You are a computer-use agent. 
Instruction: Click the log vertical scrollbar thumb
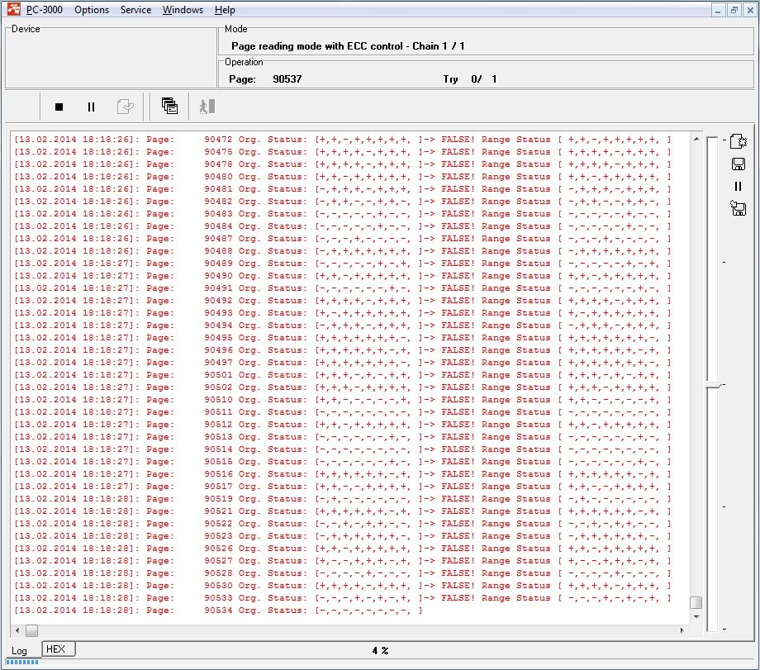point(696,602)
